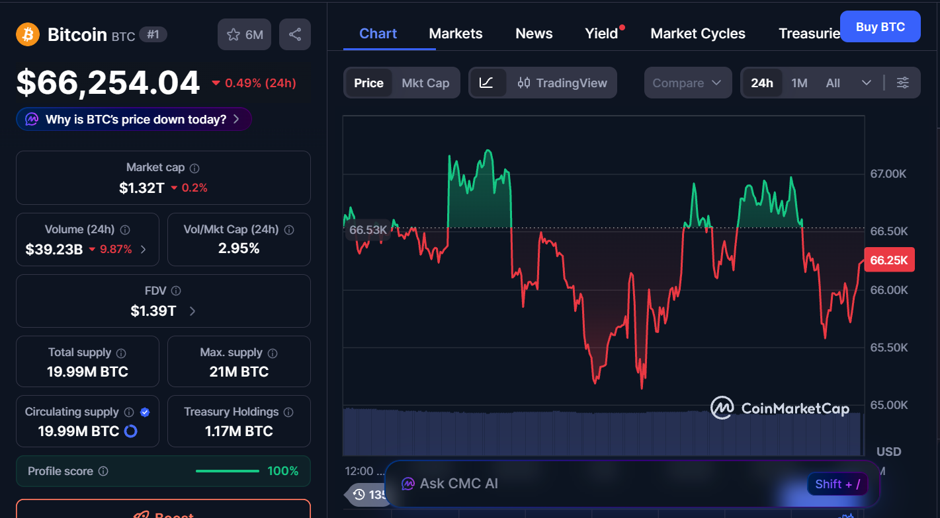
Task: Open chart settings sliders icon
Action: click(x=903, y=83)
